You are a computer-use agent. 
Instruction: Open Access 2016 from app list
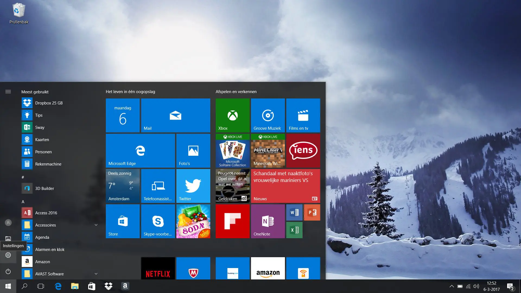tap(60, 213)
